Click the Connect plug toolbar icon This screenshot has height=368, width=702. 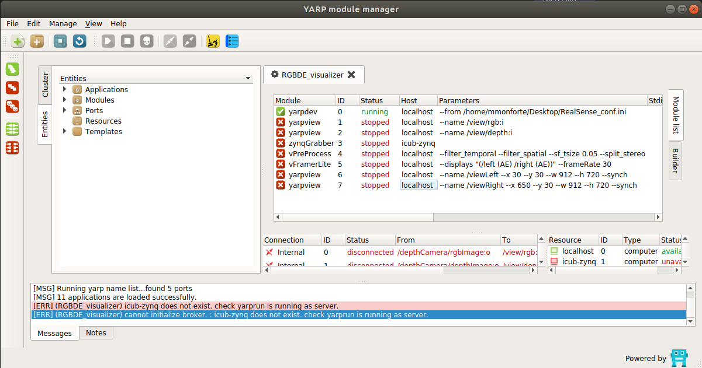click(x=170, y=41)
